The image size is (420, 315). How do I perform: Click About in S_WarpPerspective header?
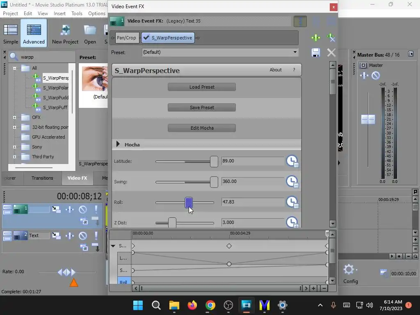276,70
